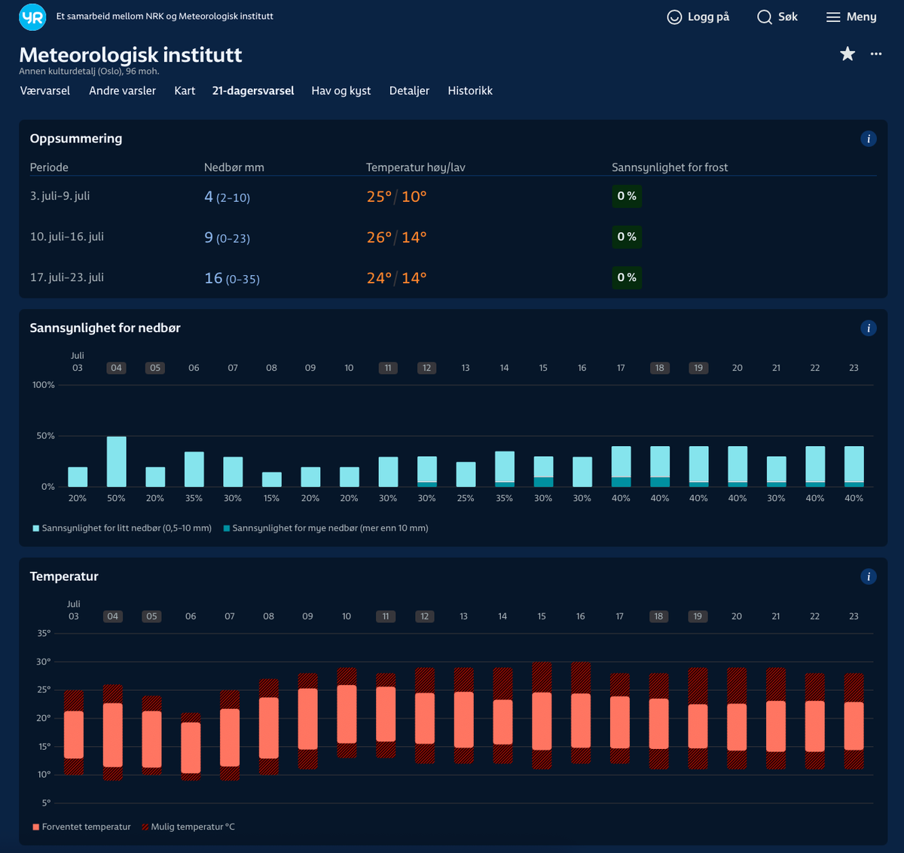This screenshot has height=853, width=904.
Task: Switch to the Værvarsel tab
Action: tap(45, 90)
